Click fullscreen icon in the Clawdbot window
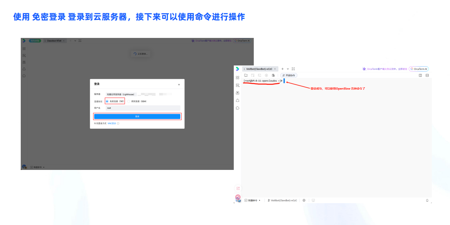Viewport: 450px width, 225px height. [x=80, y=41]
